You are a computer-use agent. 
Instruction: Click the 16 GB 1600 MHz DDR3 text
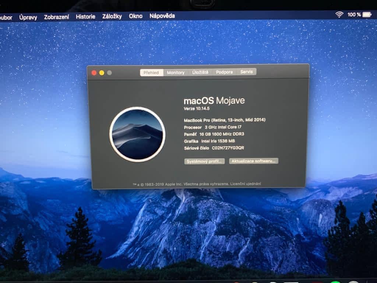click(222, 134)
